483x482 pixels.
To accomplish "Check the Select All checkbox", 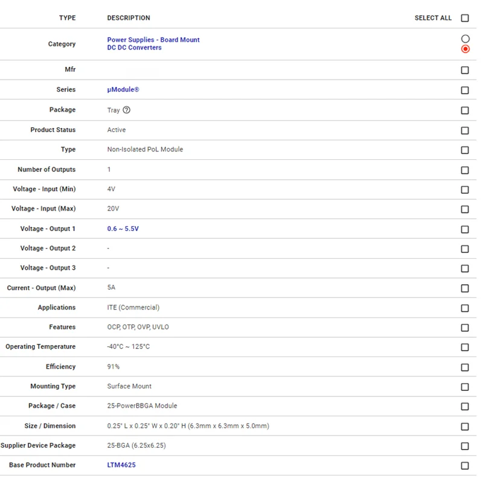I will 465,18.
